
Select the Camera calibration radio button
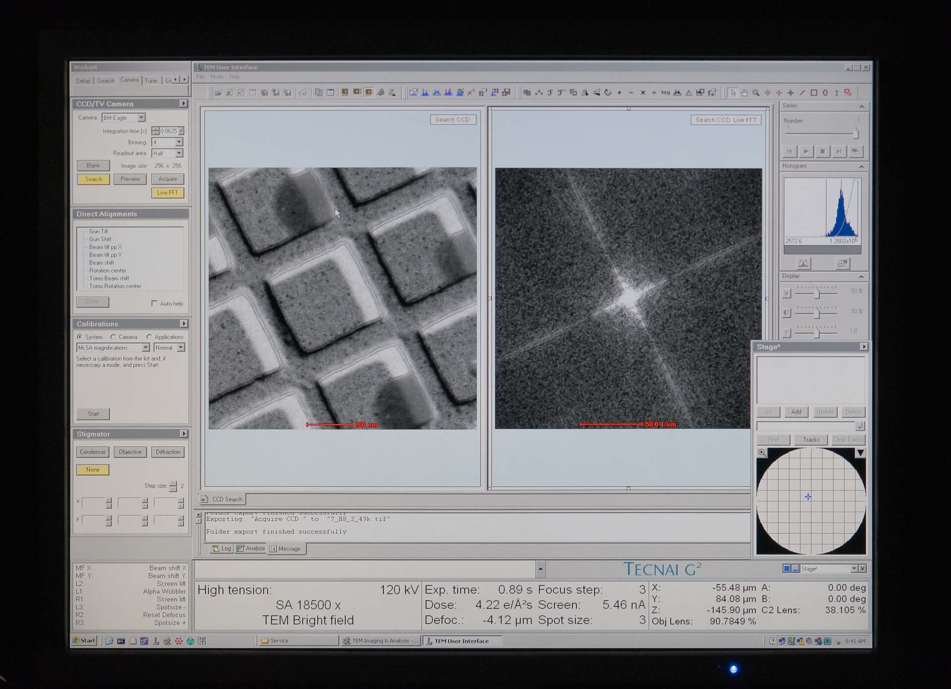pos(113,337)
